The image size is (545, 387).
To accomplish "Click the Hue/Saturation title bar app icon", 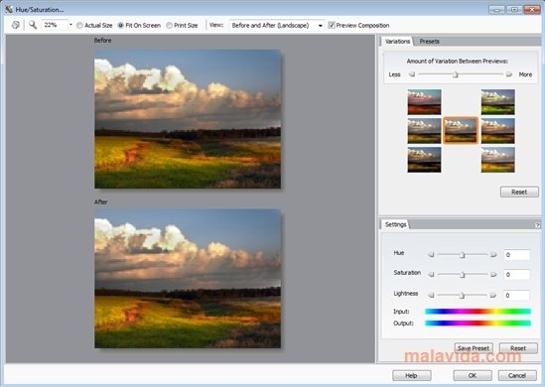I will 9,9.
